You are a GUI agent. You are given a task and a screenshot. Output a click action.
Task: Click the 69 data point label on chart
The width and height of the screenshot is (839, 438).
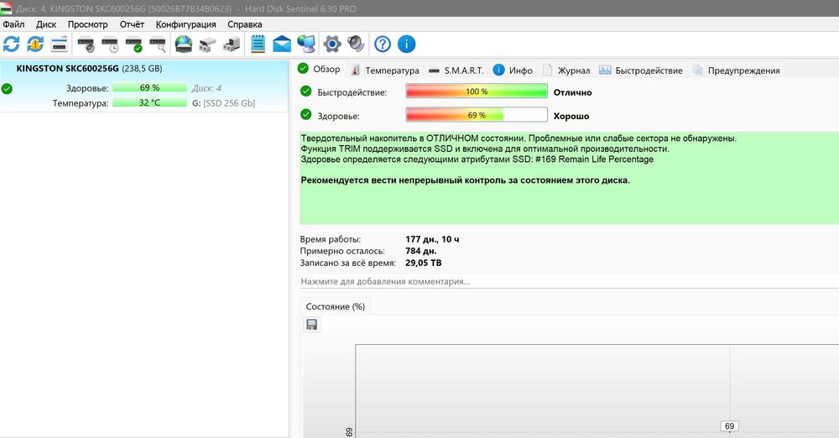(729, 426)
